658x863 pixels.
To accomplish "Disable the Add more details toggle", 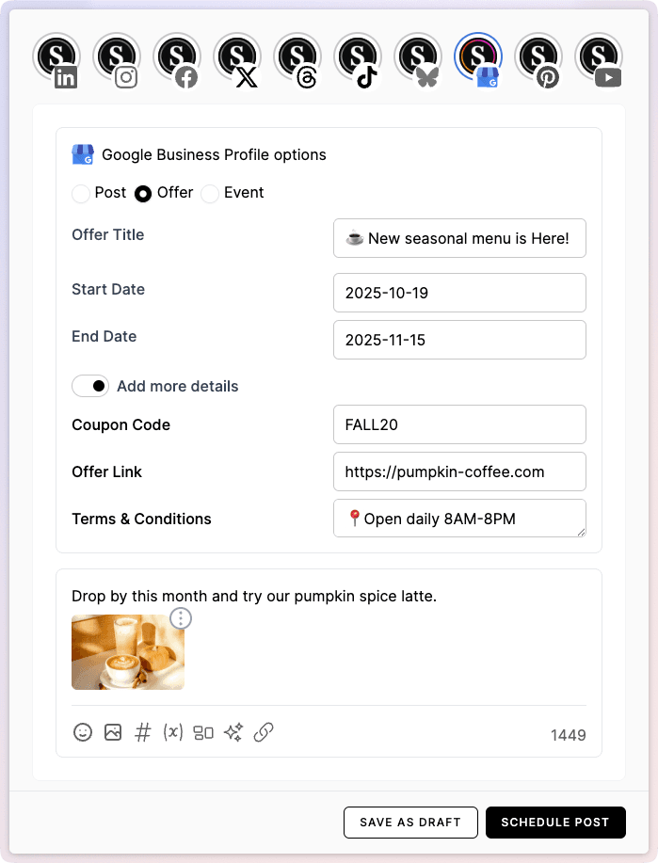I will click(x=90, y=386).
